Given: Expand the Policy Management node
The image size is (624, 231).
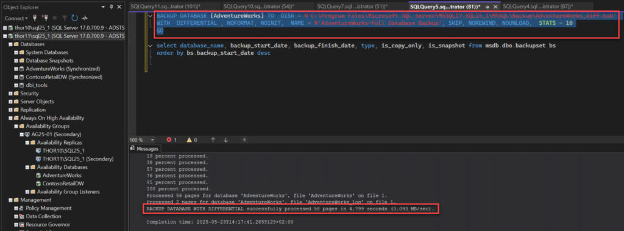Looking at the screenshot, I should [x=16, y=209].
